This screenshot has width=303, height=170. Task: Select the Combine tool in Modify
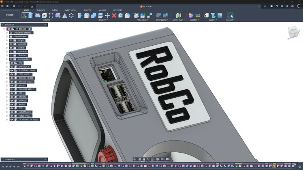[94, 15]
